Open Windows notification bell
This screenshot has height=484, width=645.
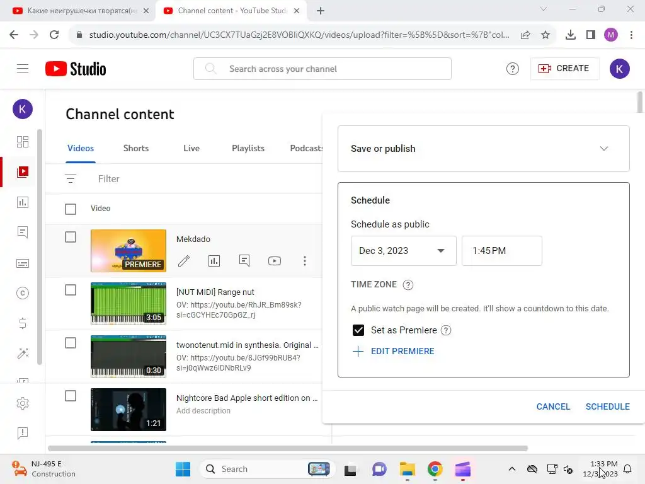[x=627, y=469]
